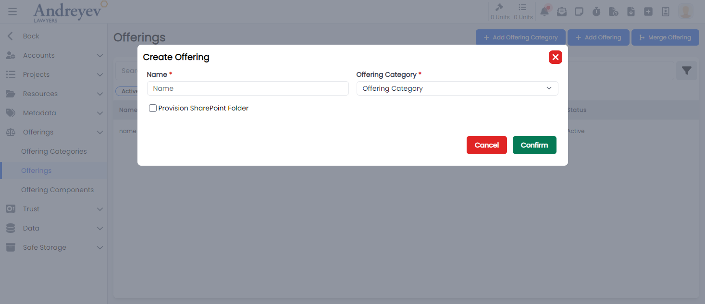Open notifications via the bell icon
The width and height of the screenshot is (705, 304).
[x=544, y=11]
